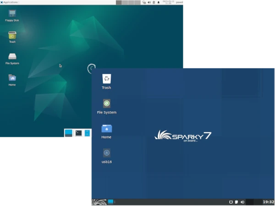This screenshot has height=206, width=275.
Task: Switch to the first workspace in the top panel
Action: click(119, 2)
